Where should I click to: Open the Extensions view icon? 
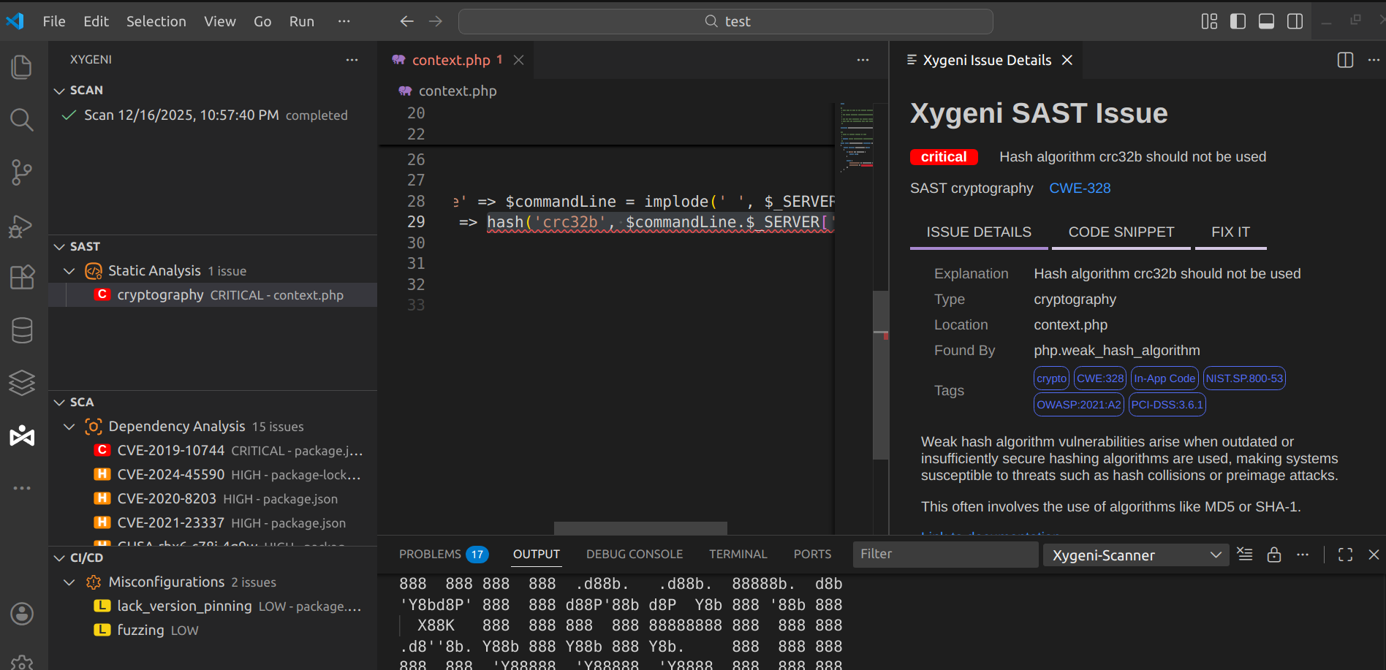coord(22,278)
